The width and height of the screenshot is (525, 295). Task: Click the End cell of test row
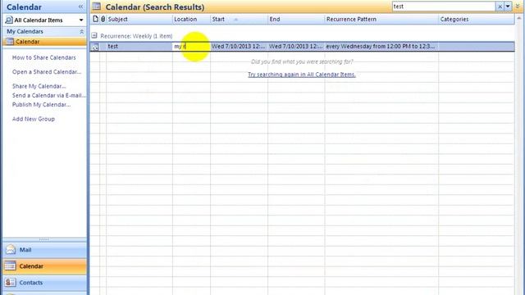click(296, 47)
